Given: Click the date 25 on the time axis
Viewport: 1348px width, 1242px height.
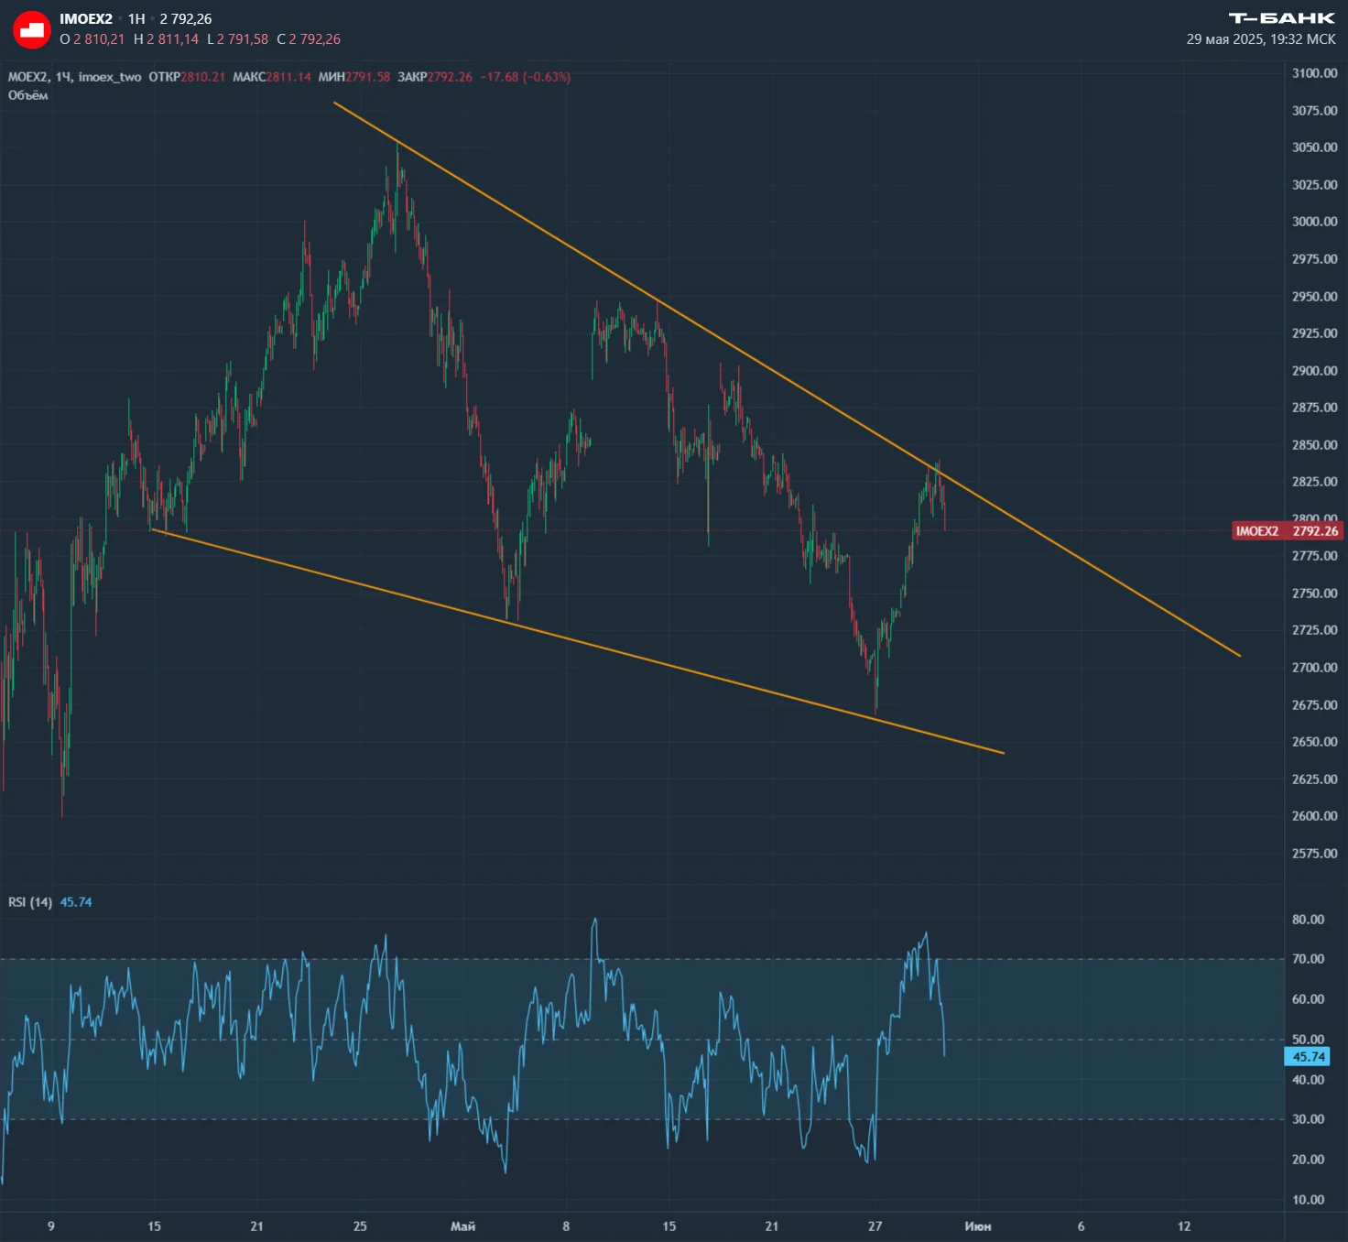Looking at the screenshot, I should click(360, 1226).
